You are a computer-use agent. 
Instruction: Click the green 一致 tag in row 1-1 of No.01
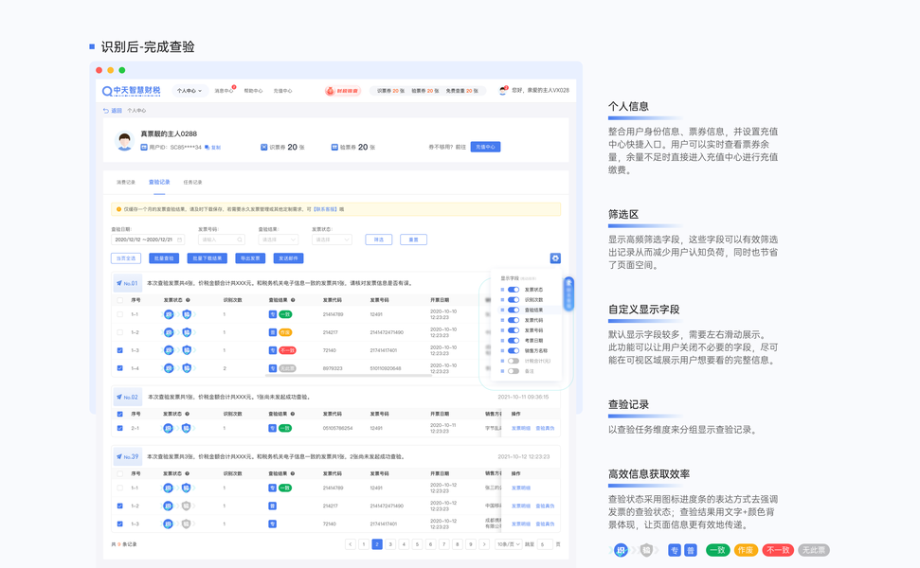coord(285,315)
